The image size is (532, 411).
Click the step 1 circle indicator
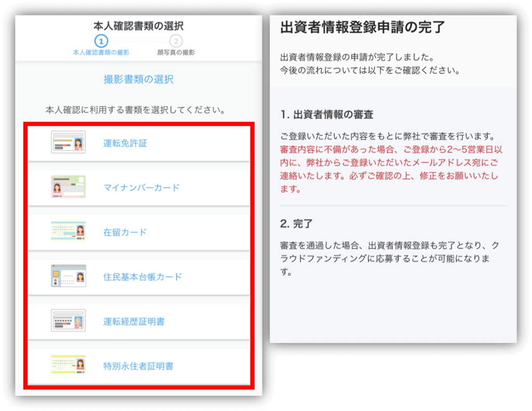(x=101, y=41)
